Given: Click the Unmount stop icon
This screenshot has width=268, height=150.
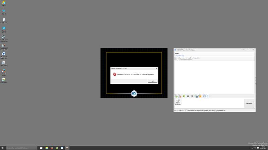Looking at the screenshot, I should (188, 96).
